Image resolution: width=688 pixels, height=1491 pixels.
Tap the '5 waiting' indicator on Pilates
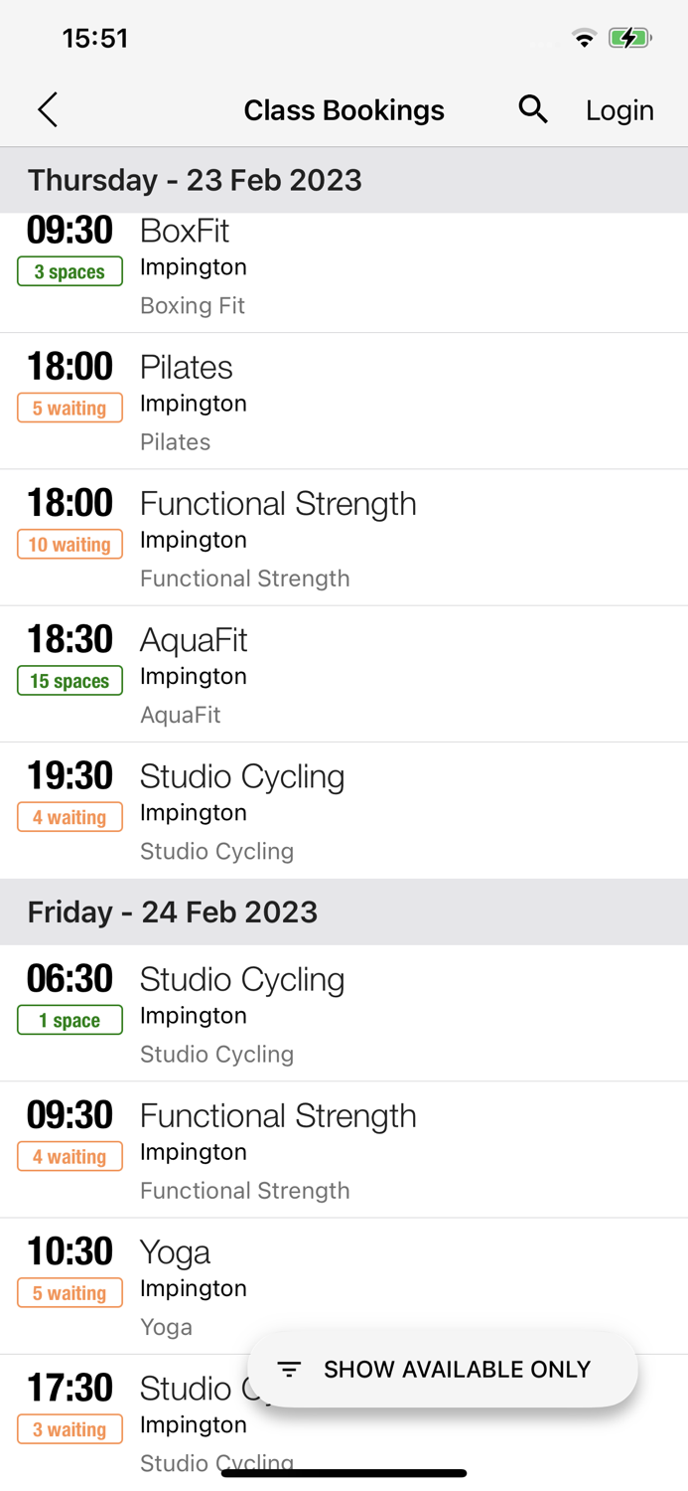[69, 407]
